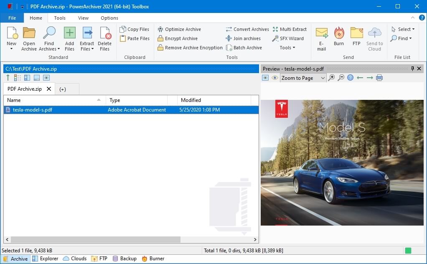The height and width of the screenshot is (264, 427).
Task: Open the Backup bottom tab
Action: point(125,259)
